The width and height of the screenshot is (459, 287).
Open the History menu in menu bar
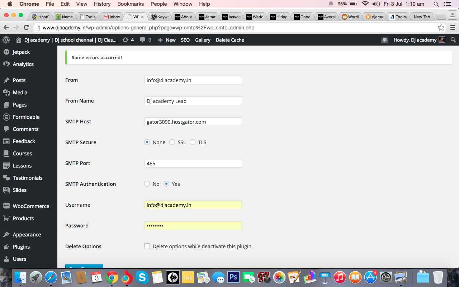tap(102, 4)
